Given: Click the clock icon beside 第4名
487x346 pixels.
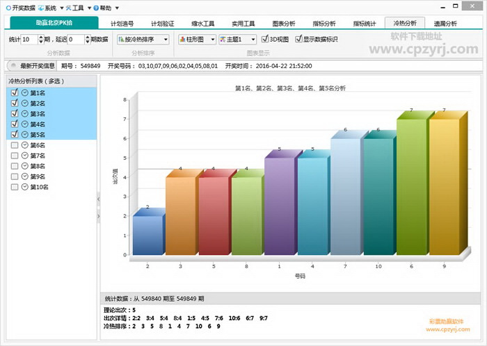Looking at the screenshot, I should point(25,124).
